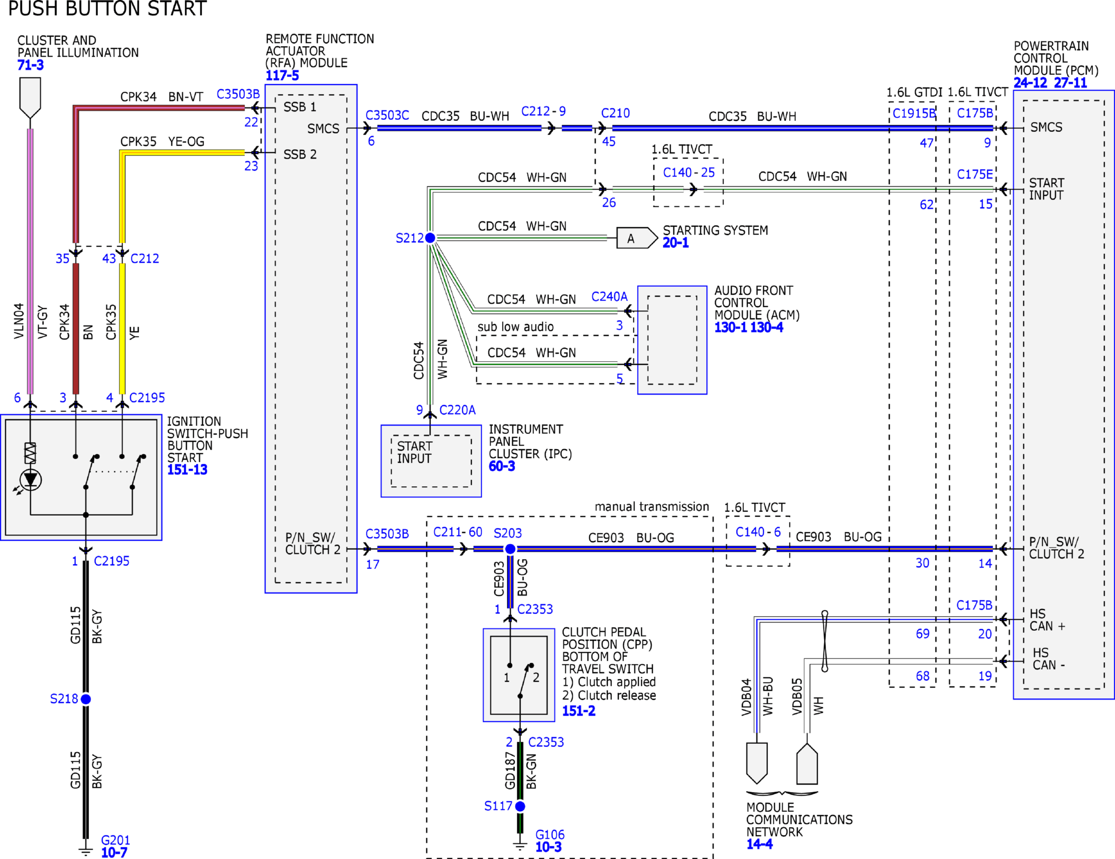Click the G106 ground symbol
Image resolution: width=1115 pixels, height=859 pixels.
[520, 845]
